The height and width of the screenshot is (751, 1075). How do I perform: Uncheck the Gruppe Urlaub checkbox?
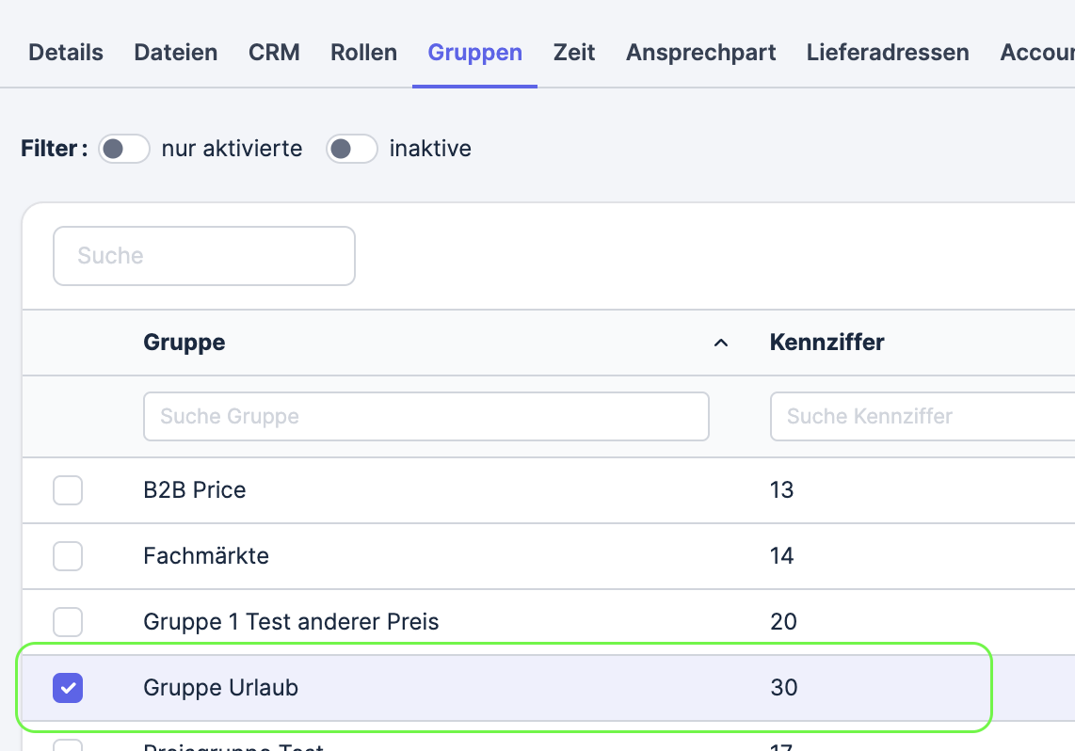click(x=68, y=688)
